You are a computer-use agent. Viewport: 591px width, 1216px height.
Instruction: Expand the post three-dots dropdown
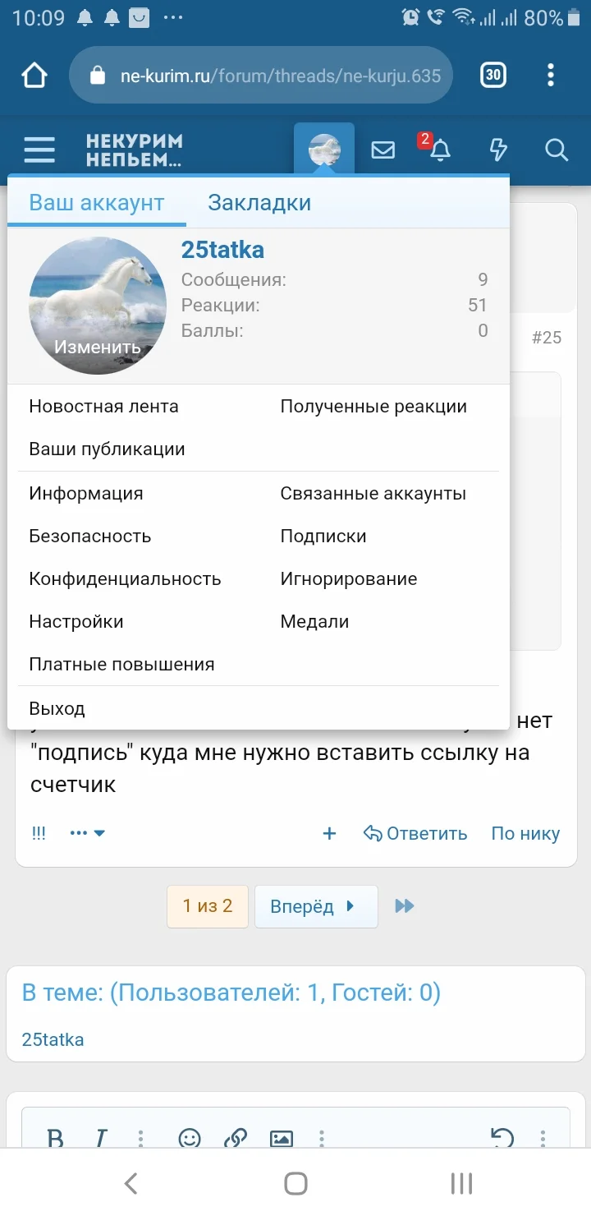[x=88, y=833]
